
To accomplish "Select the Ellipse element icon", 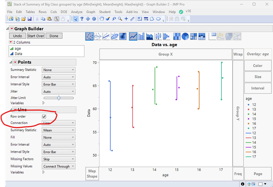I will [x=116, y=36].
